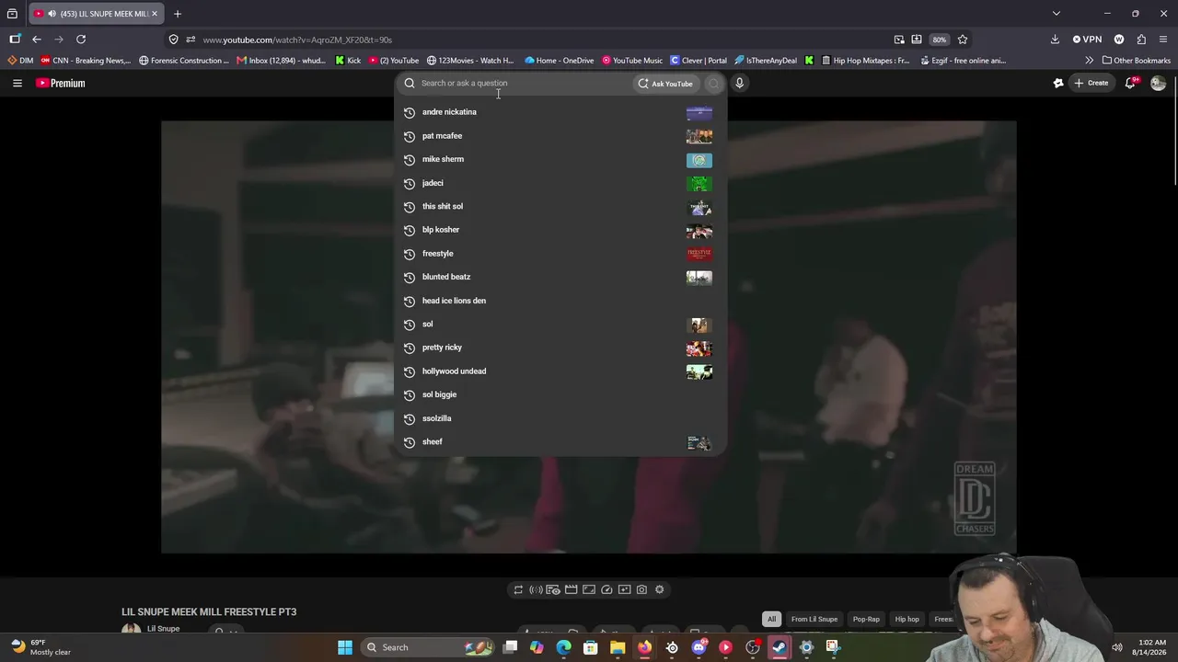Screen dimensions: 1178x662
Task: Select the From Lil Snupe chip
Action: (814, 619)
